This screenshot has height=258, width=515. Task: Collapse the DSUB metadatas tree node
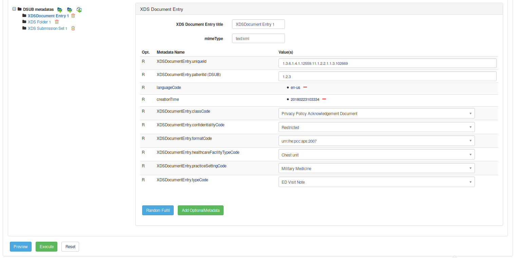point(14,9)
